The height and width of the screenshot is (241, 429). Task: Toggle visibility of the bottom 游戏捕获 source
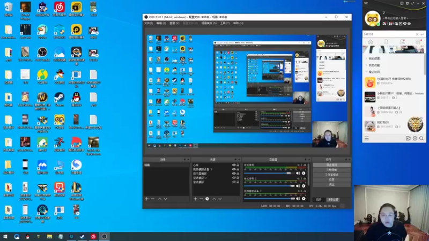(x=234, y=182)
